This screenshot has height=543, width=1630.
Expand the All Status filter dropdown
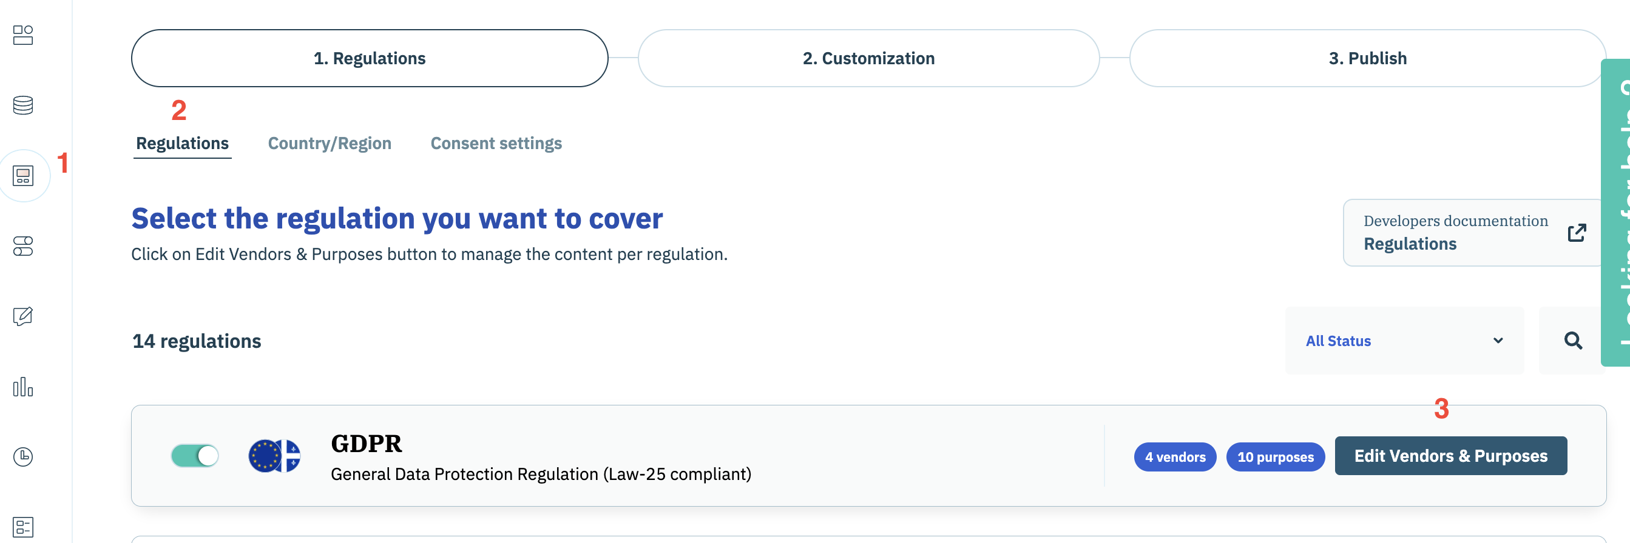[1404, 341]
